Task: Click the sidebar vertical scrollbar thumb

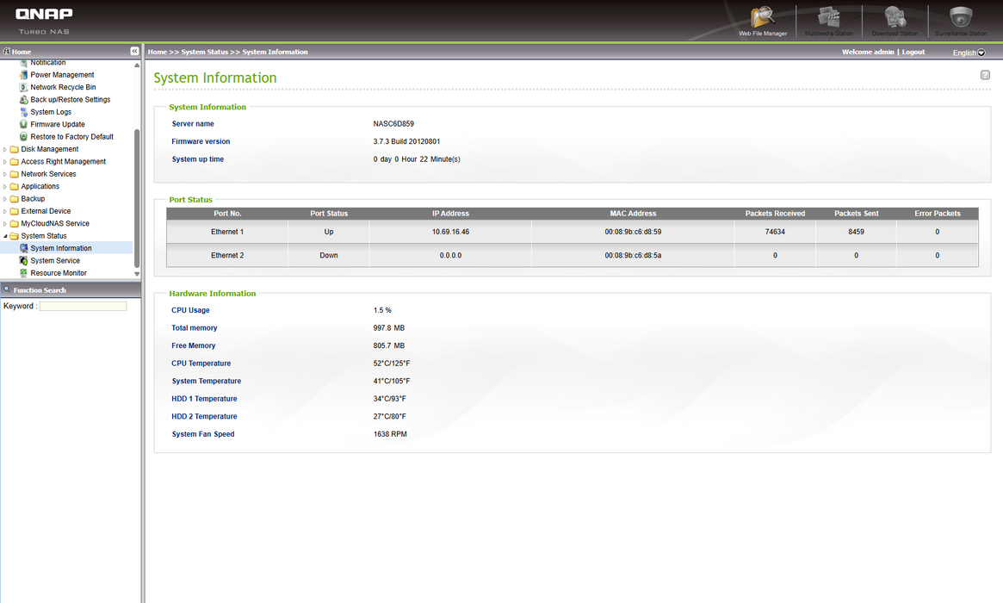Action: [x=137, y=198]
